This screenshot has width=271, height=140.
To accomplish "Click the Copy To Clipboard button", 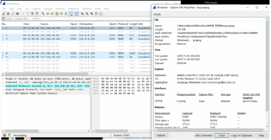I will (x=242, y=136).
